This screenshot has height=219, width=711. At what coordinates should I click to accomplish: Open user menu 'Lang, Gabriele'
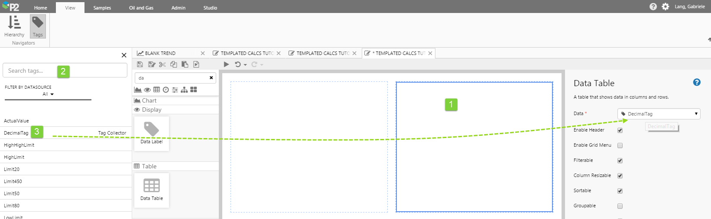click(x=689, y=6)
